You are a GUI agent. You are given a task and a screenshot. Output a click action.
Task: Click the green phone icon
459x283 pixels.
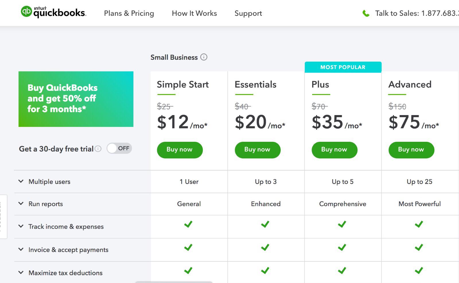tap(366, 13)
